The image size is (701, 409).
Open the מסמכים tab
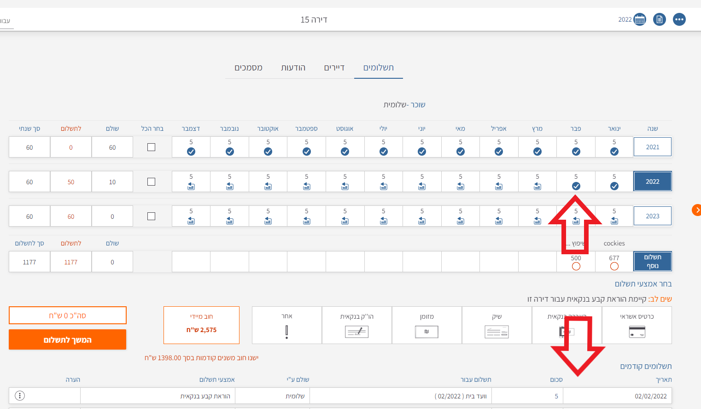coord(248,68)
